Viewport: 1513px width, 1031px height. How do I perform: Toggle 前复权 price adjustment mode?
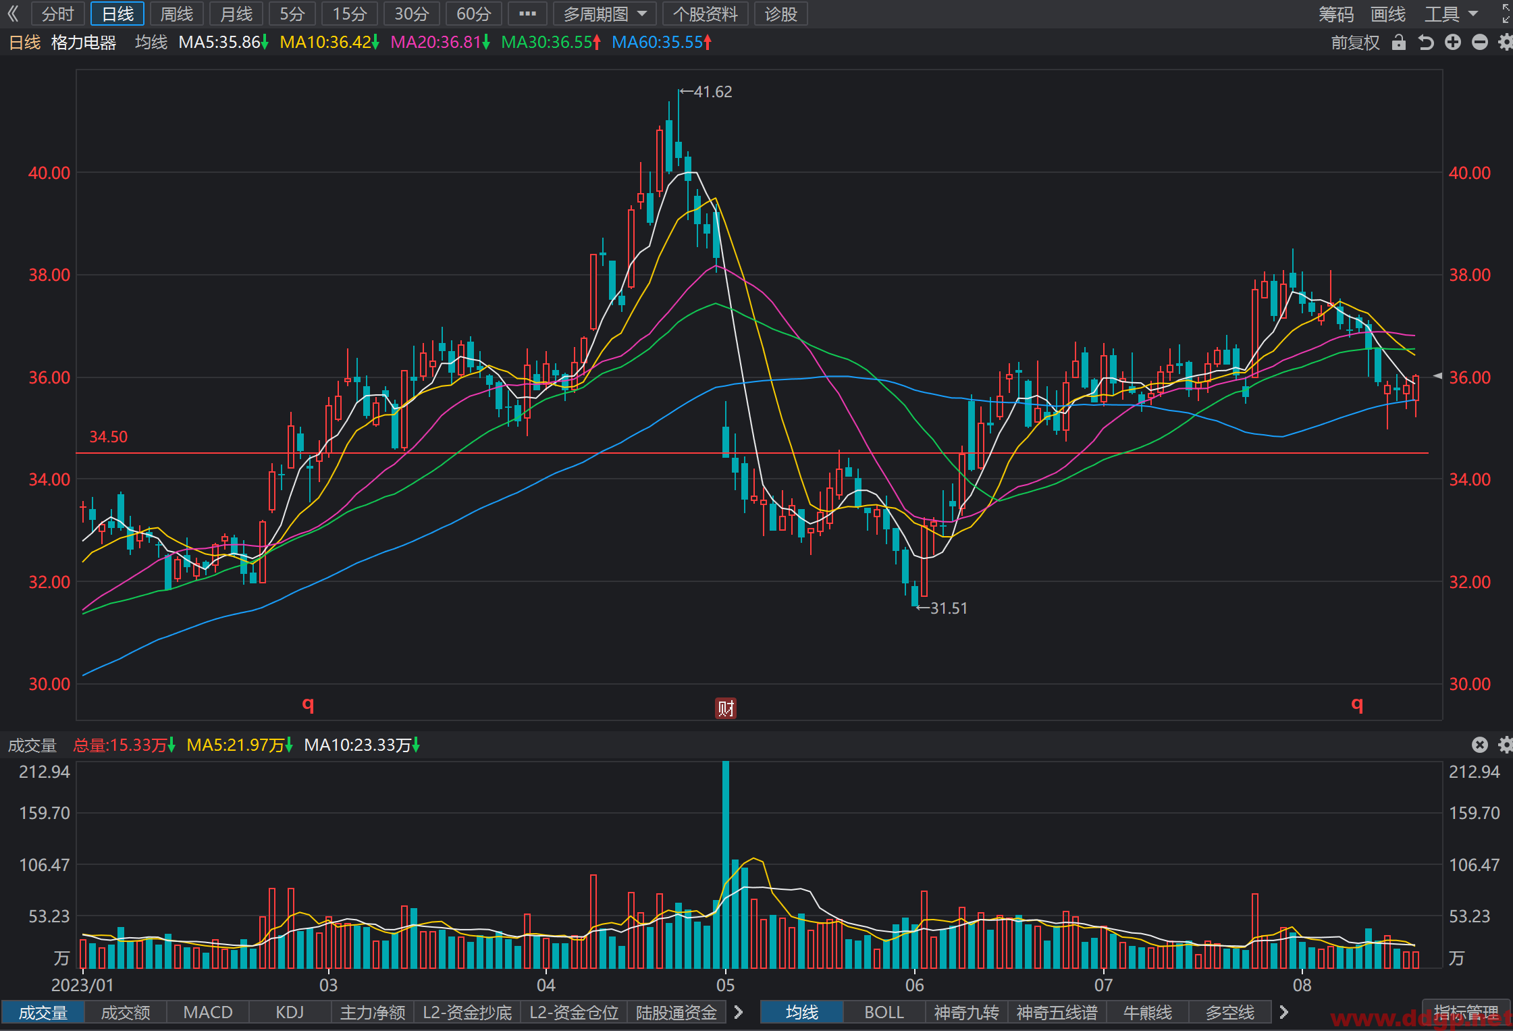tap(1355, 43)
